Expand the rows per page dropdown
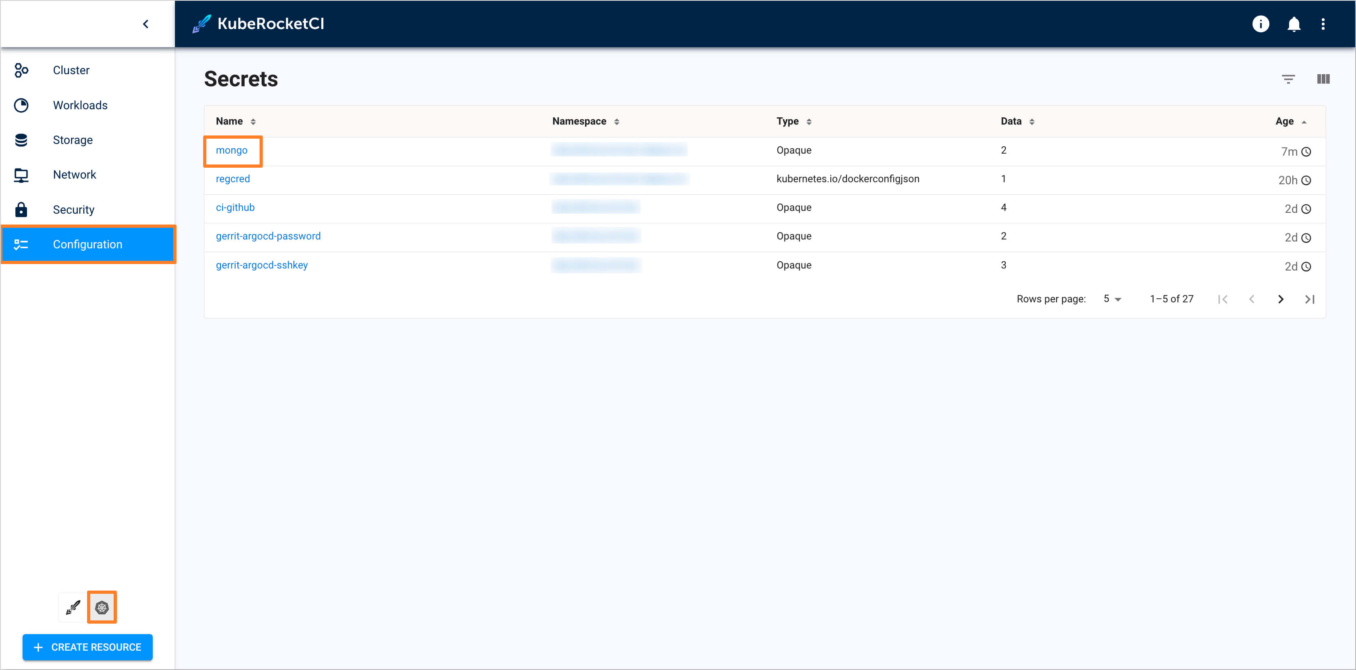This screenshot has width=1356, height=670. (1112, 299)
